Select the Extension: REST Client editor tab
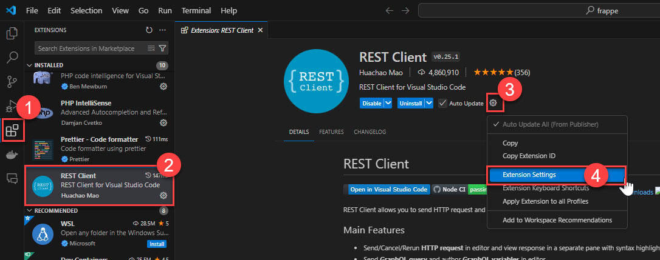The image size is (660, 260). [221, 30]
